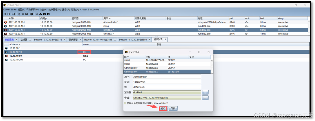
Task: Open downloaded files cloud icon
Action: click(41, 14)
